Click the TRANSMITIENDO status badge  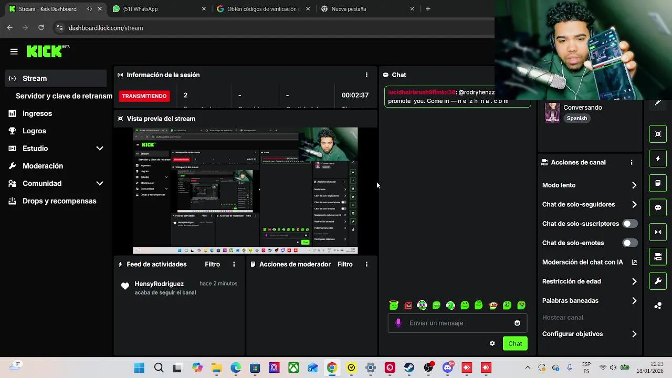144,96
